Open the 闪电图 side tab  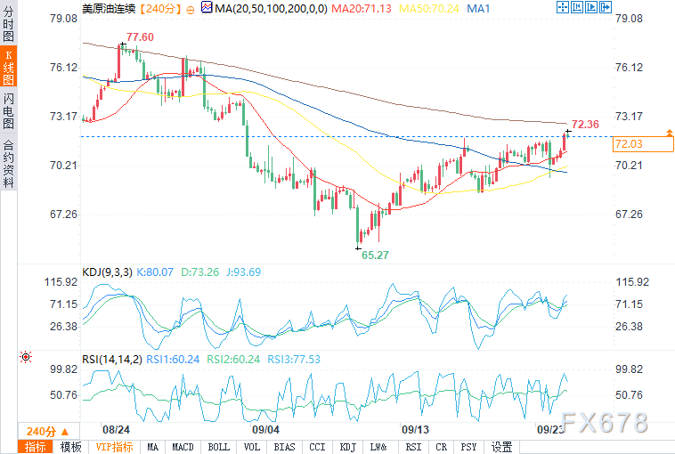pos(8,110)
